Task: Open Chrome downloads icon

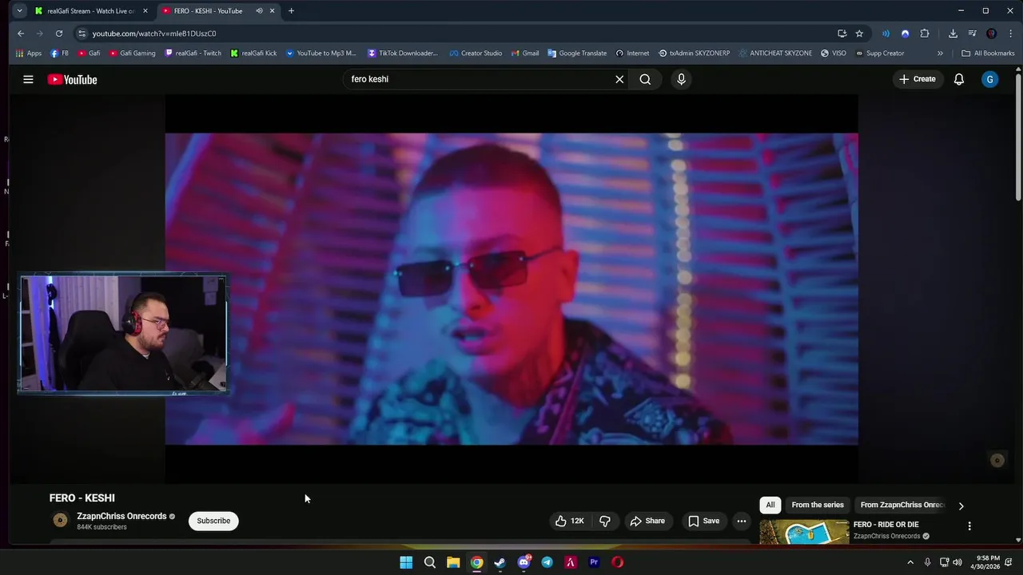Action: pos(953,34)
